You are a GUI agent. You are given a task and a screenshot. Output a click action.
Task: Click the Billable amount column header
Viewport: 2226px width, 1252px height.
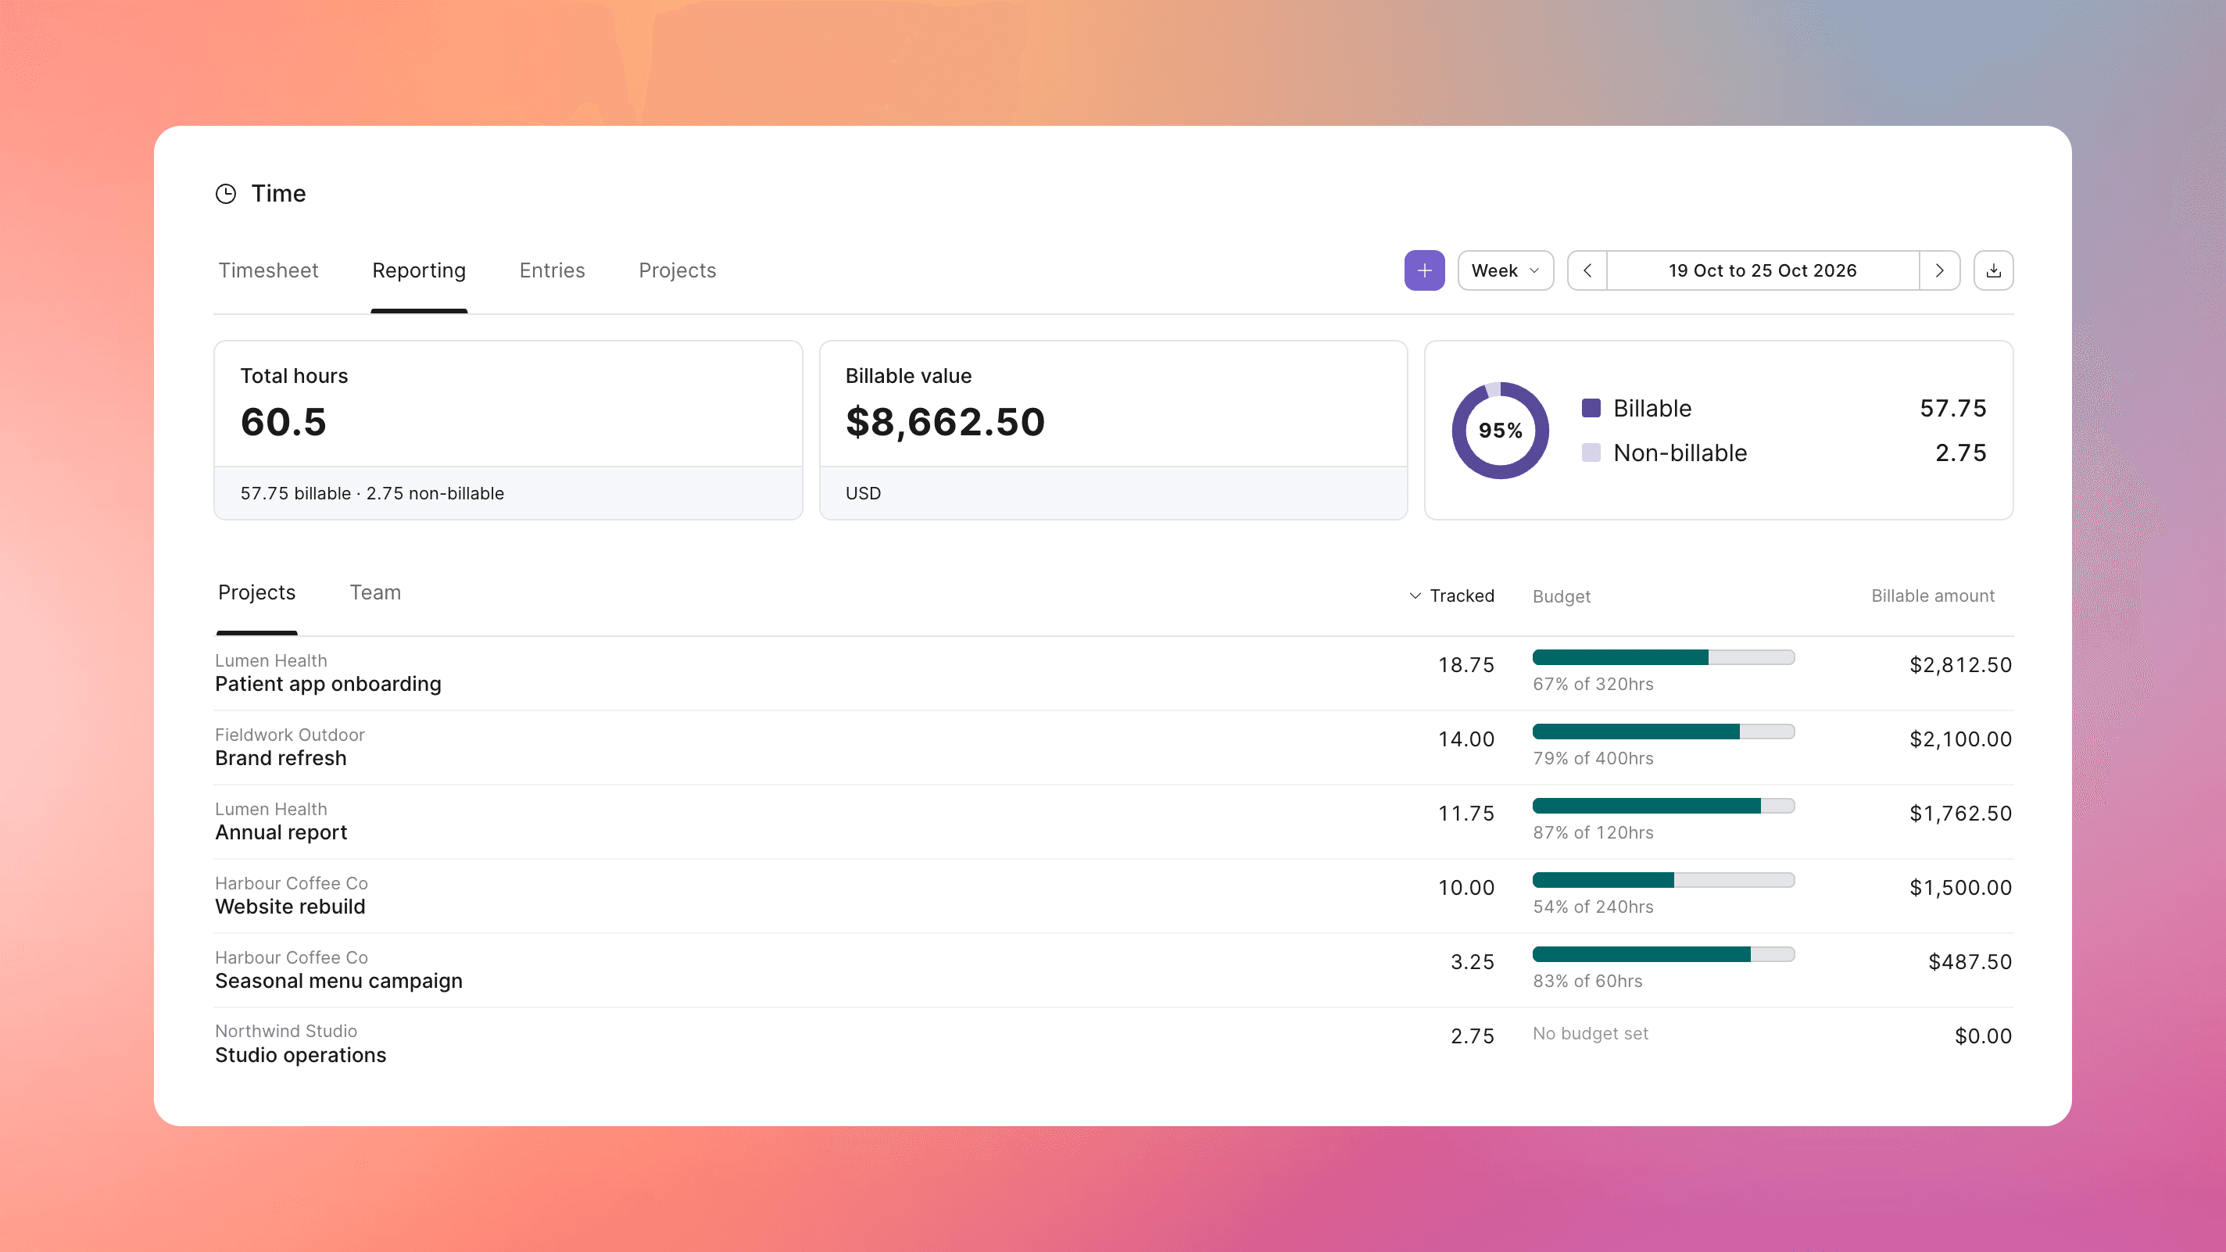point(1933,596)
